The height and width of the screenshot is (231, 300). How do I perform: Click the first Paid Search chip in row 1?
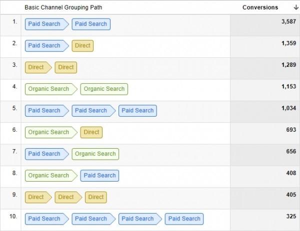click(x=46, y=24)
